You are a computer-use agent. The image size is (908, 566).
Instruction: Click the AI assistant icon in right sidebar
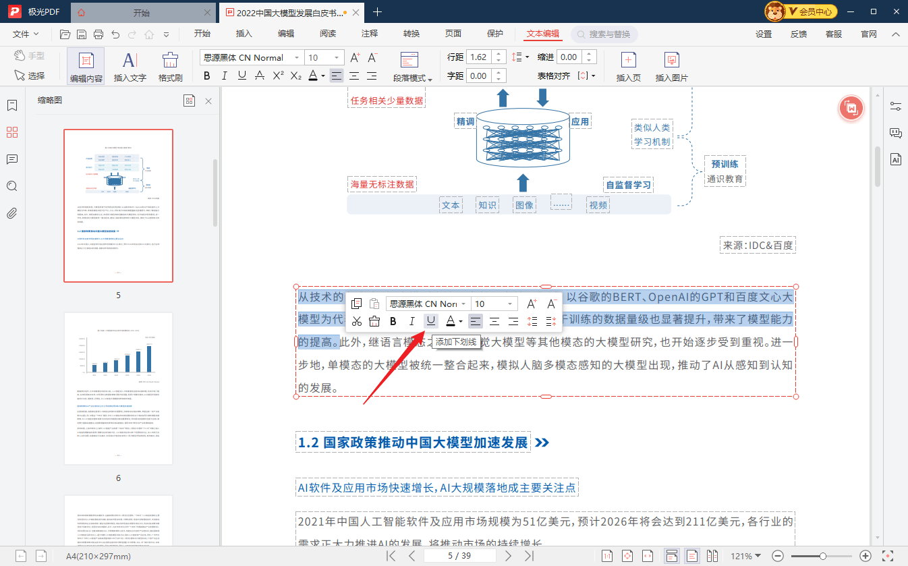coord(896,160)
